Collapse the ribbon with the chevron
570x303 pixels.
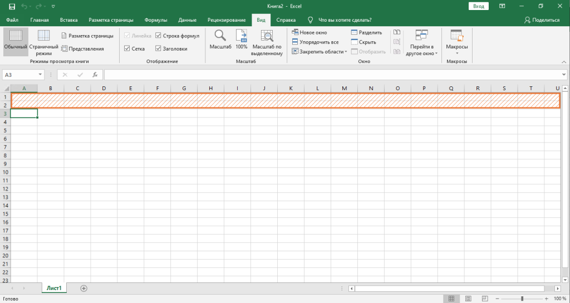564,62
